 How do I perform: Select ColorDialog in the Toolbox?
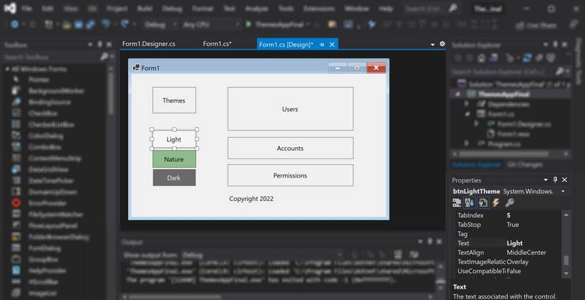click(x=45, y=136)
